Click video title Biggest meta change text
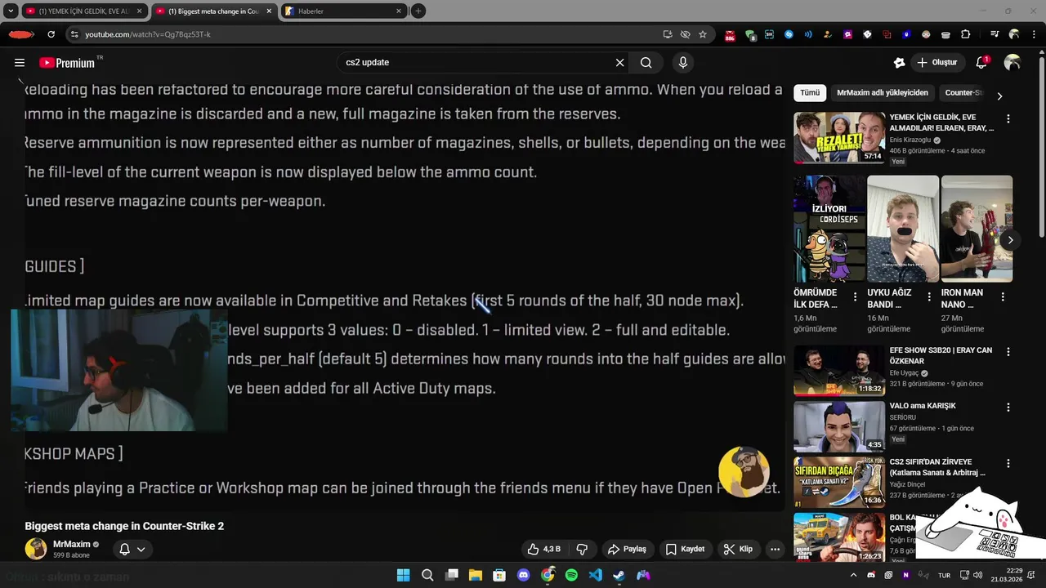Image resolution: width=1046 pixels, height=588 pixels. 124,526
